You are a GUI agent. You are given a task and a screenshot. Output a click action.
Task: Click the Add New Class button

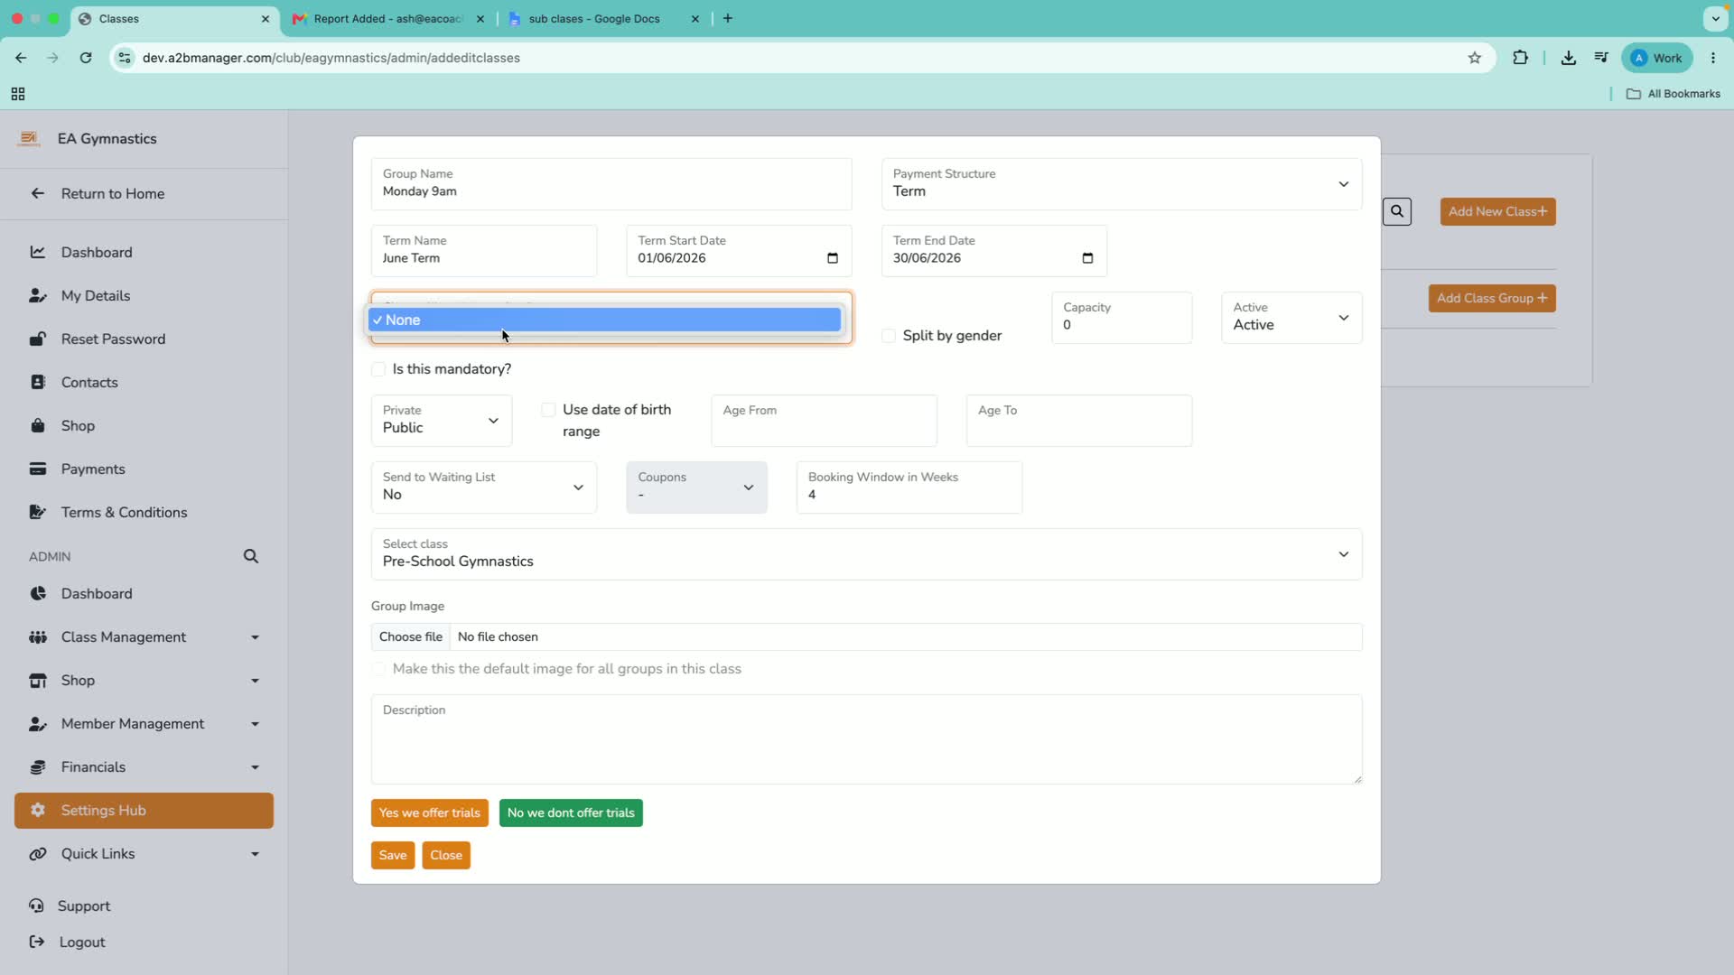[1497, 212]
